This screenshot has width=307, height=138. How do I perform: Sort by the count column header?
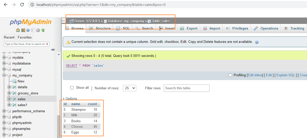(x=92, y=104)
